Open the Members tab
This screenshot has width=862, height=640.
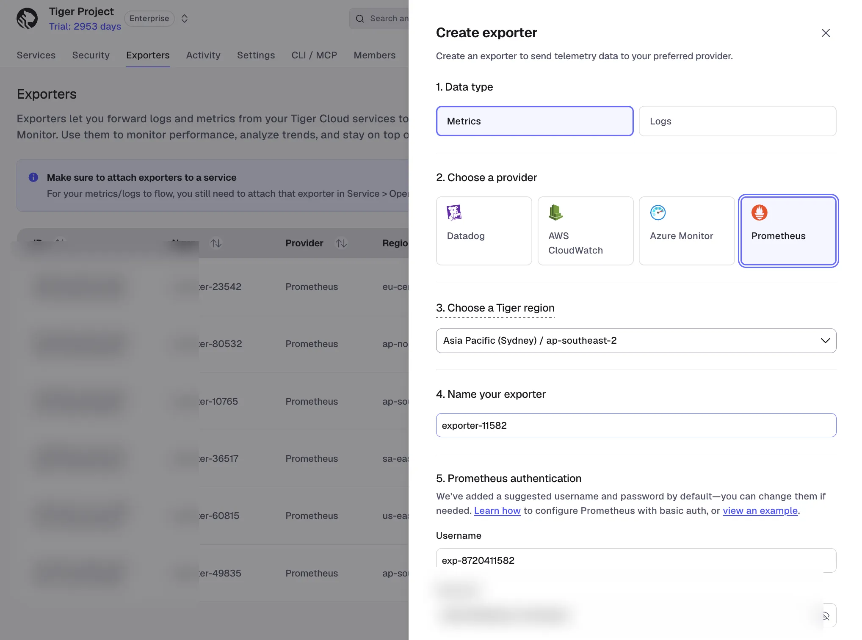coord(375,55)
